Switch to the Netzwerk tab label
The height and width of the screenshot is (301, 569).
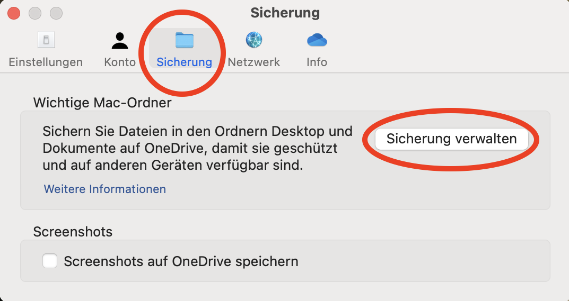click(254, 62)
